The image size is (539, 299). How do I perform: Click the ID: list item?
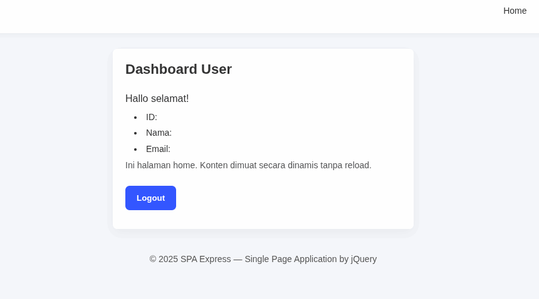(x=152, y=117)
